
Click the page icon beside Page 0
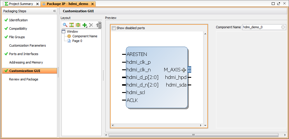[x=69, y=41]
